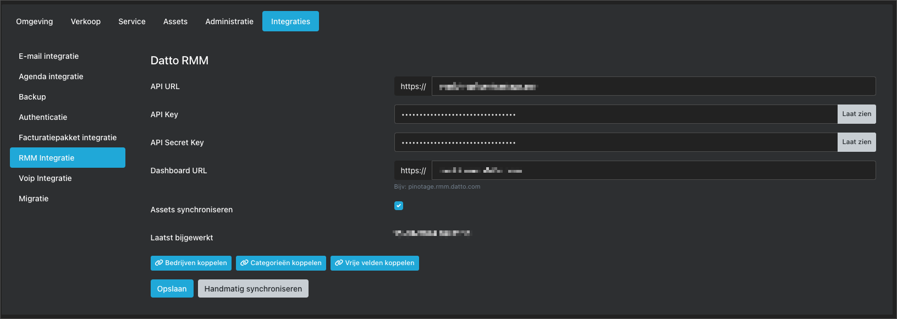
Task: Go to the Assets tab
Action: pyautogui.click(x=175, y=21)
